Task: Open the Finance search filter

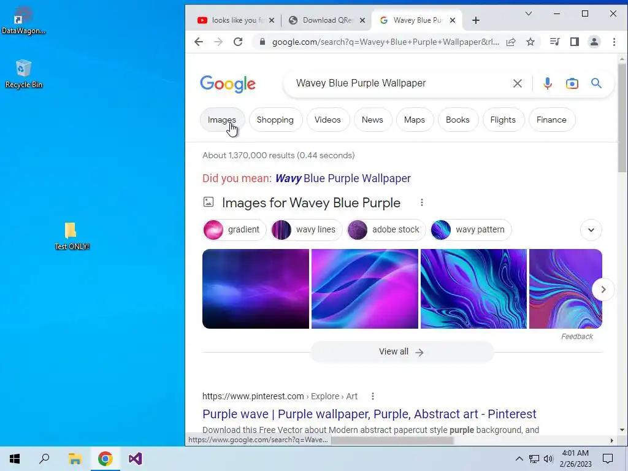Action: 551,120
